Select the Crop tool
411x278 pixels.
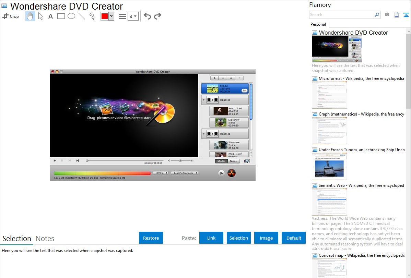pyautogui.click(x=11, y=16)
